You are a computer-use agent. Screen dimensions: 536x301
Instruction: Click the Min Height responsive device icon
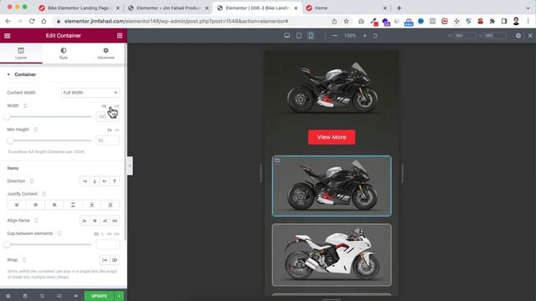point(35,130)
